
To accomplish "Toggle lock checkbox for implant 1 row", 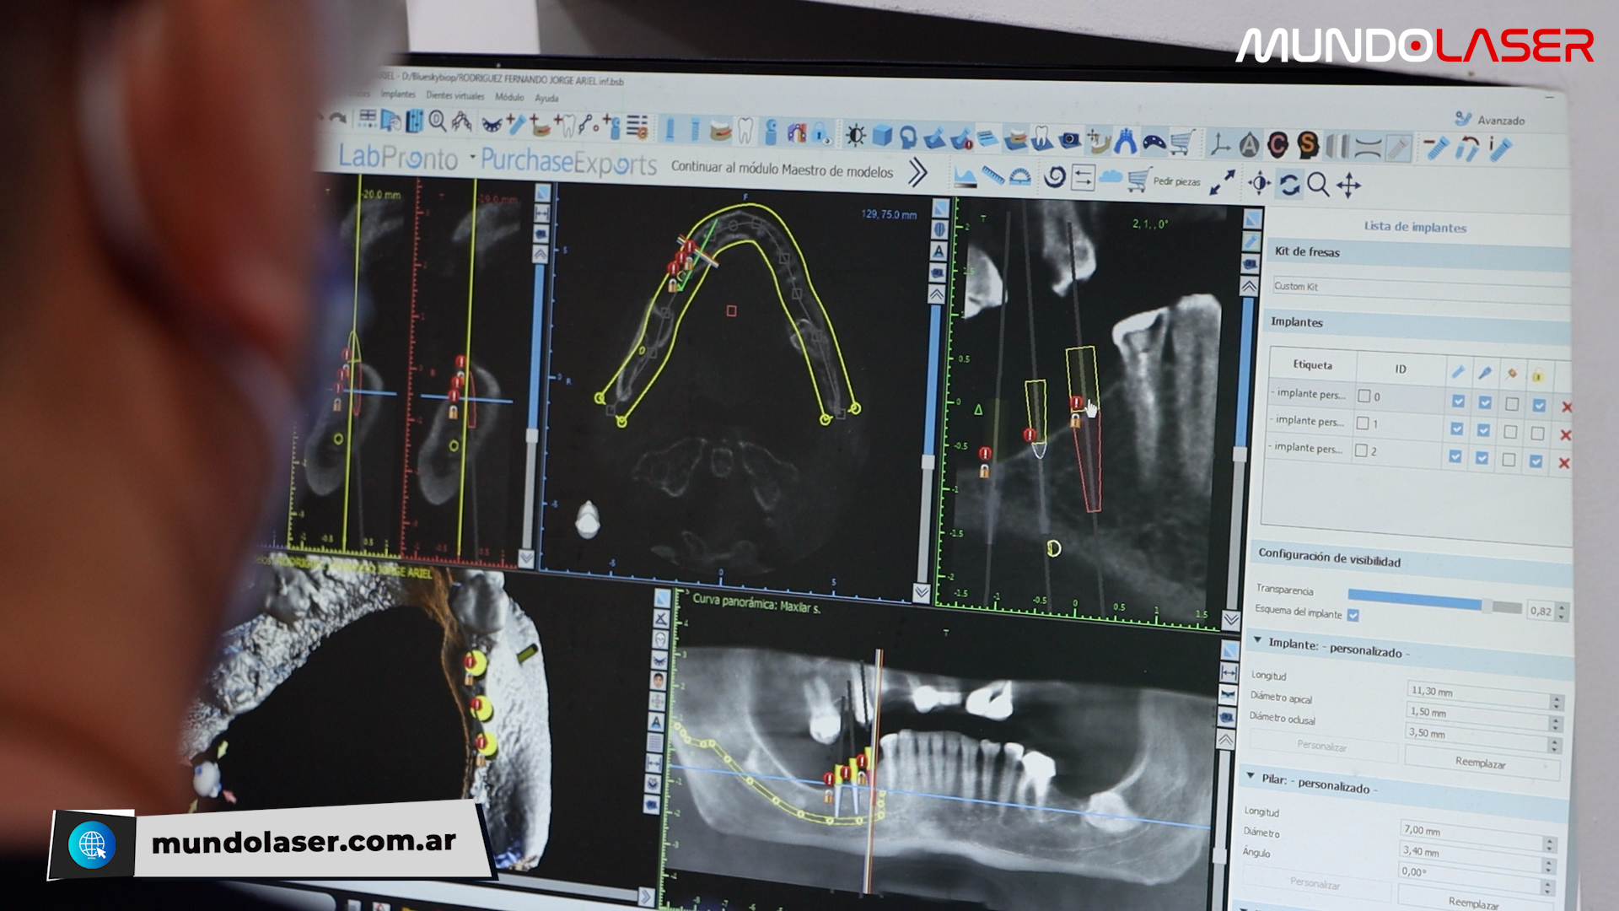I will tap(1537, 434).
